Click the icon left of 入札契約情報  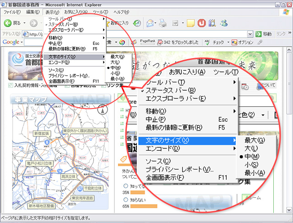point(11,86)
